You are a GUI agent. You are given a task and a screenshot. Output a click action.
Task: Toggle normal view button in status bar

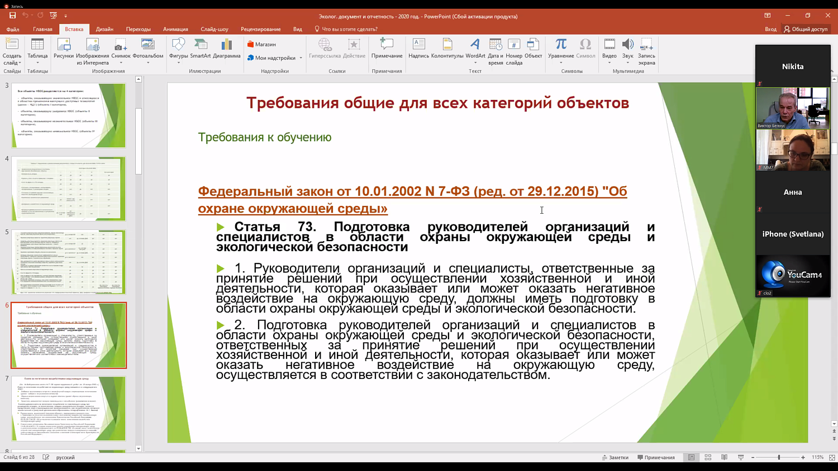click(x=691, y=457)
